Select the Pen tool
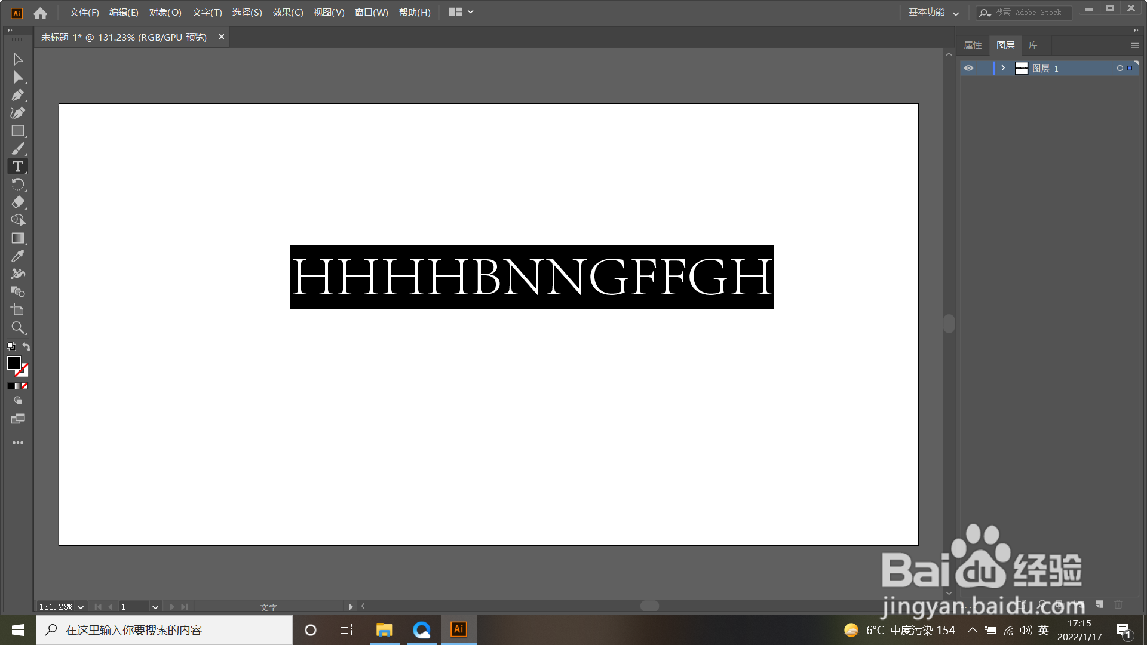1147x645 pixels. [17, 95]
